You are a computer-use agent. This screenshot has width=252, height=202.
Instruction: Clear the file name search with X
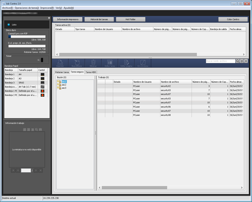coord(246,61)
